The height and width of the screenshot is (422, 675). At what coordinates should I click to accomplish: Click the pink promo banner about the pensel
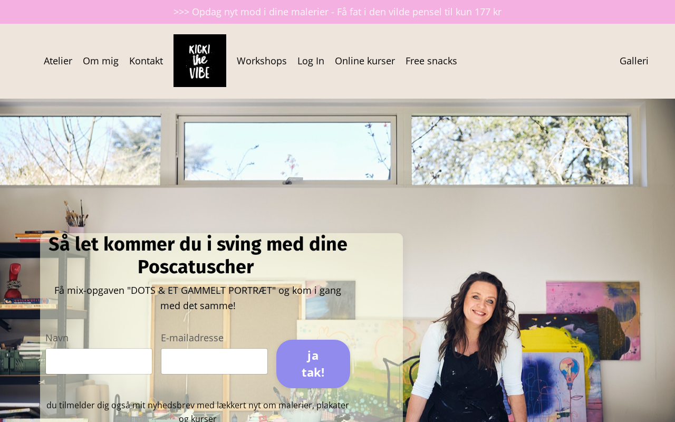tap(337, 12)
